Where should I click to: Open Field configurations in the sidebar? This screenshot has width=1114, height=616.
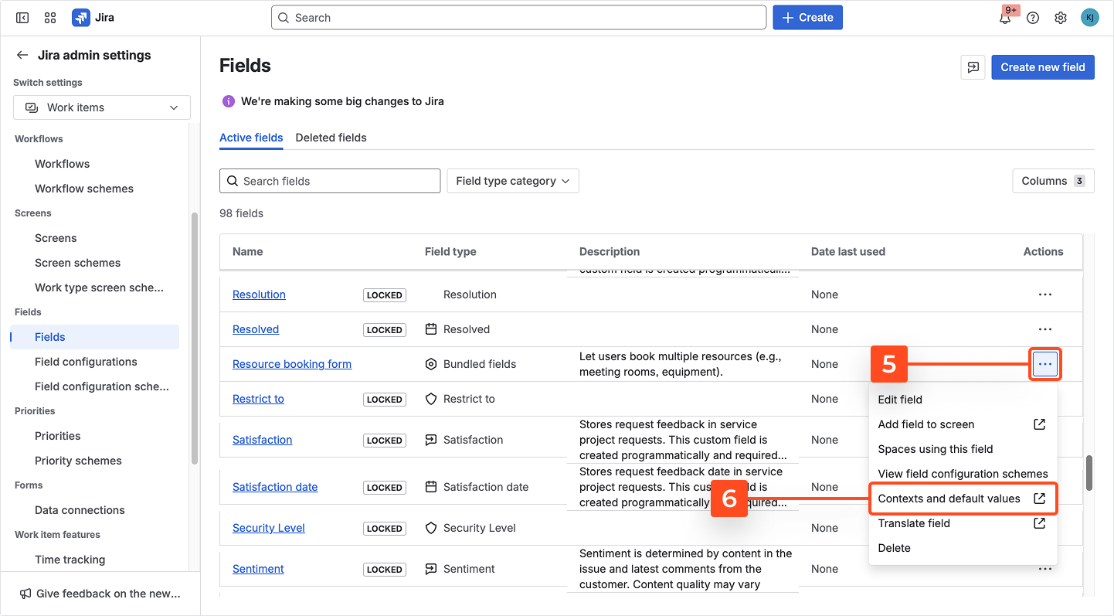(86, 362)
